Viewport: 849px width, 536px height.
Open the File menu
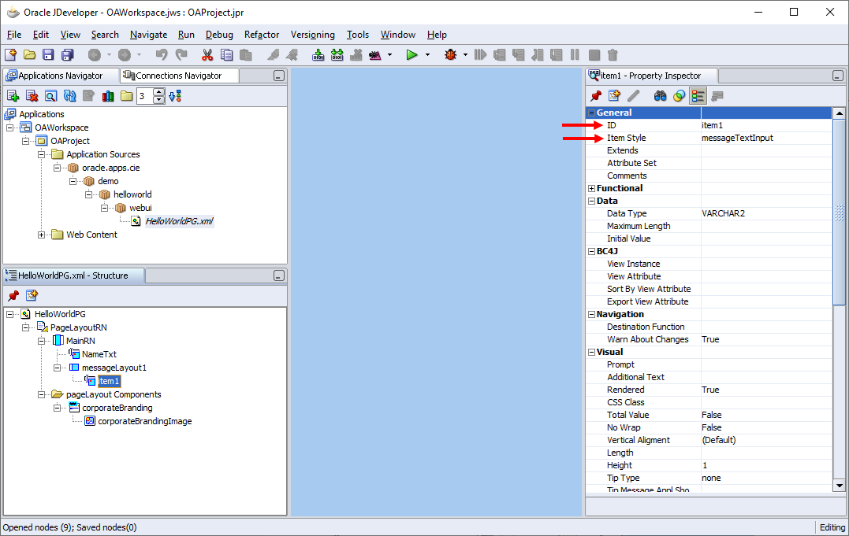pyautogui.click(x=14, y=35)
